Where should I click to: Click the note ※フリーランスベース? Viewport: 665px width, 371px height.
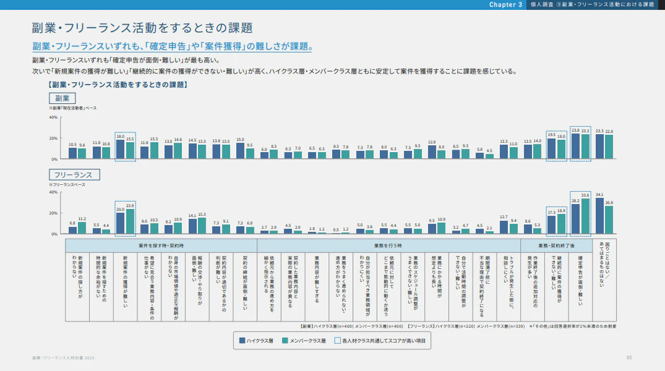[x=67, y=185]
